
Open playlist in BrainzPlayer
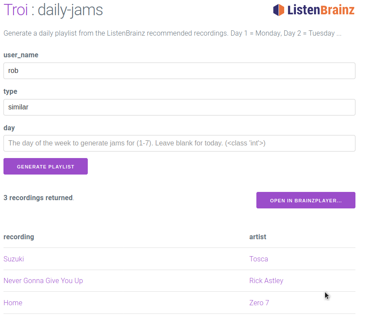(305, 200)
